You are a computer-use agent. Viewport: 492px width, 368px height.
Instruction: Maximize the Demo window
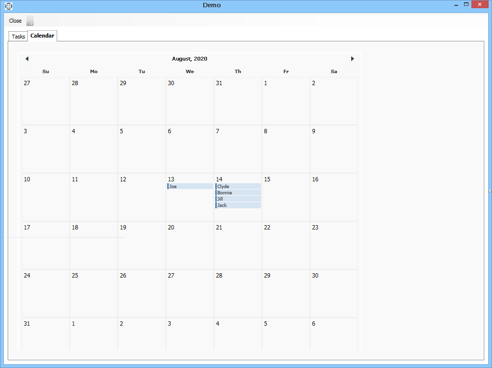point(466,4)
